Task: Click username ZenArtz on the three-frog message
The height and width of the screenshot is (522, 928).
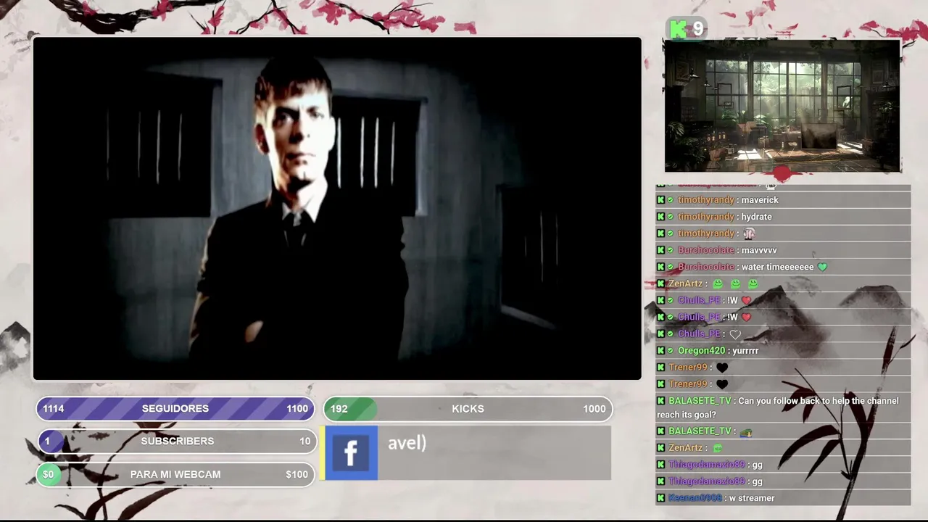Action: click(x=685, y=284)
